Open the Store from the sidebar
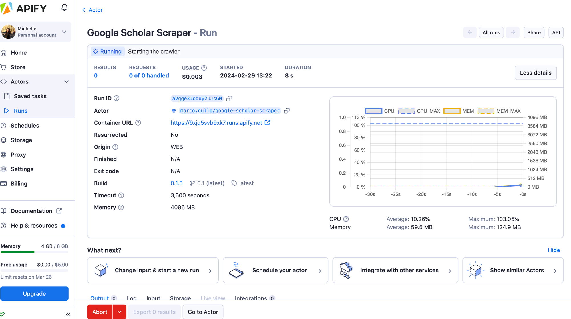The width and height of the screenshot is (571, 319). point(18,67)
